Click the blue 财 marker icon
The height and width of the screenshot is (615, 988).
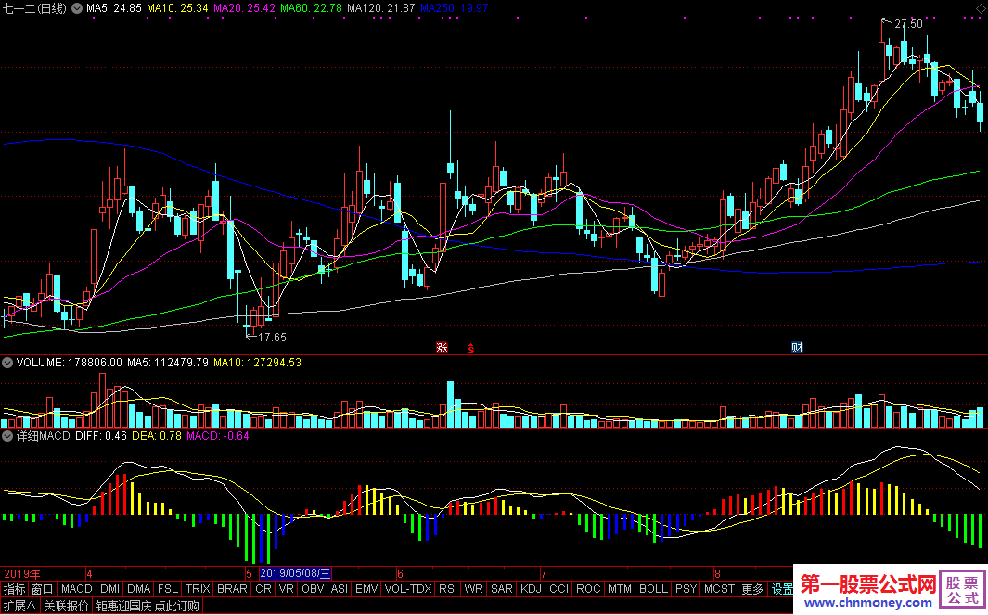797,347
